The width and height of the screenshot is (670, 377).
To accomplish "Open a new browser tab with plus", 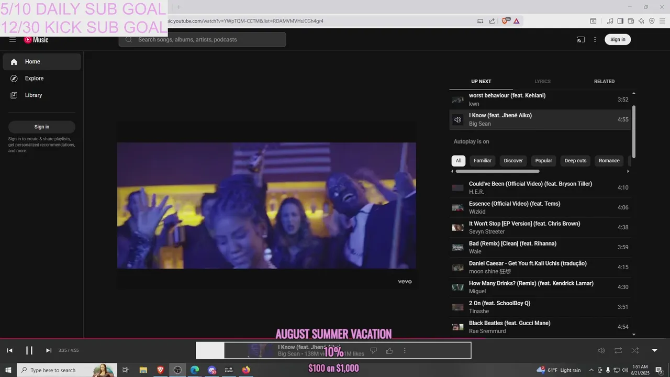I will point(178,7).
